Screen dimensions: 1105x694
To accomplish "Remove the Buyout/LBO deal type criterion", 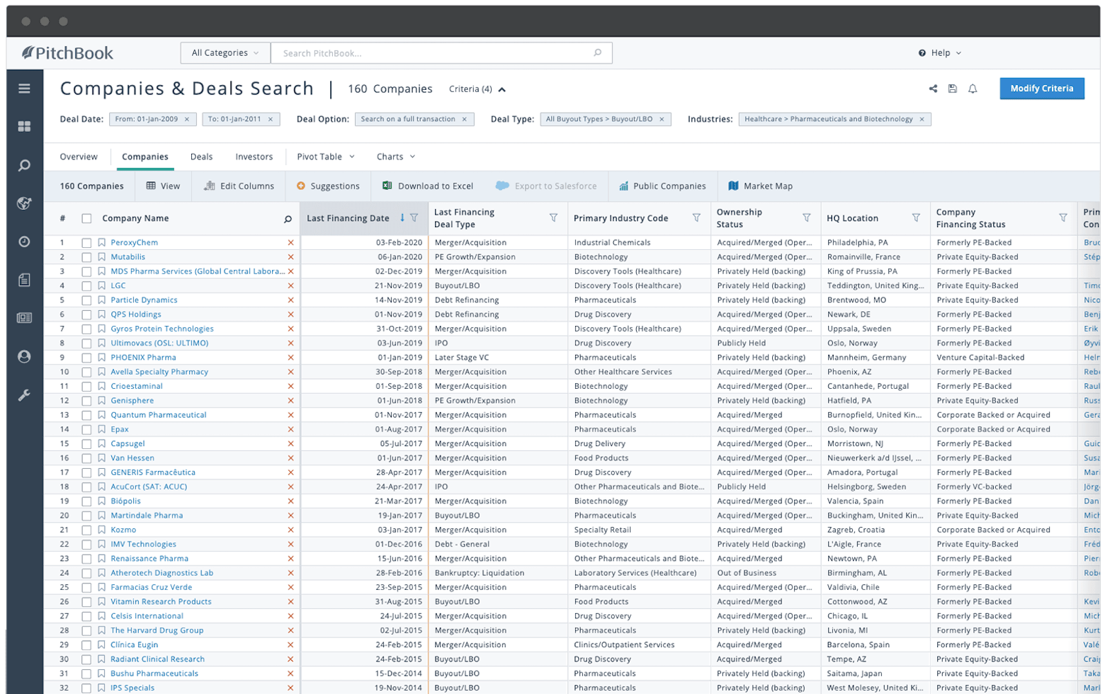I will 662,119.
